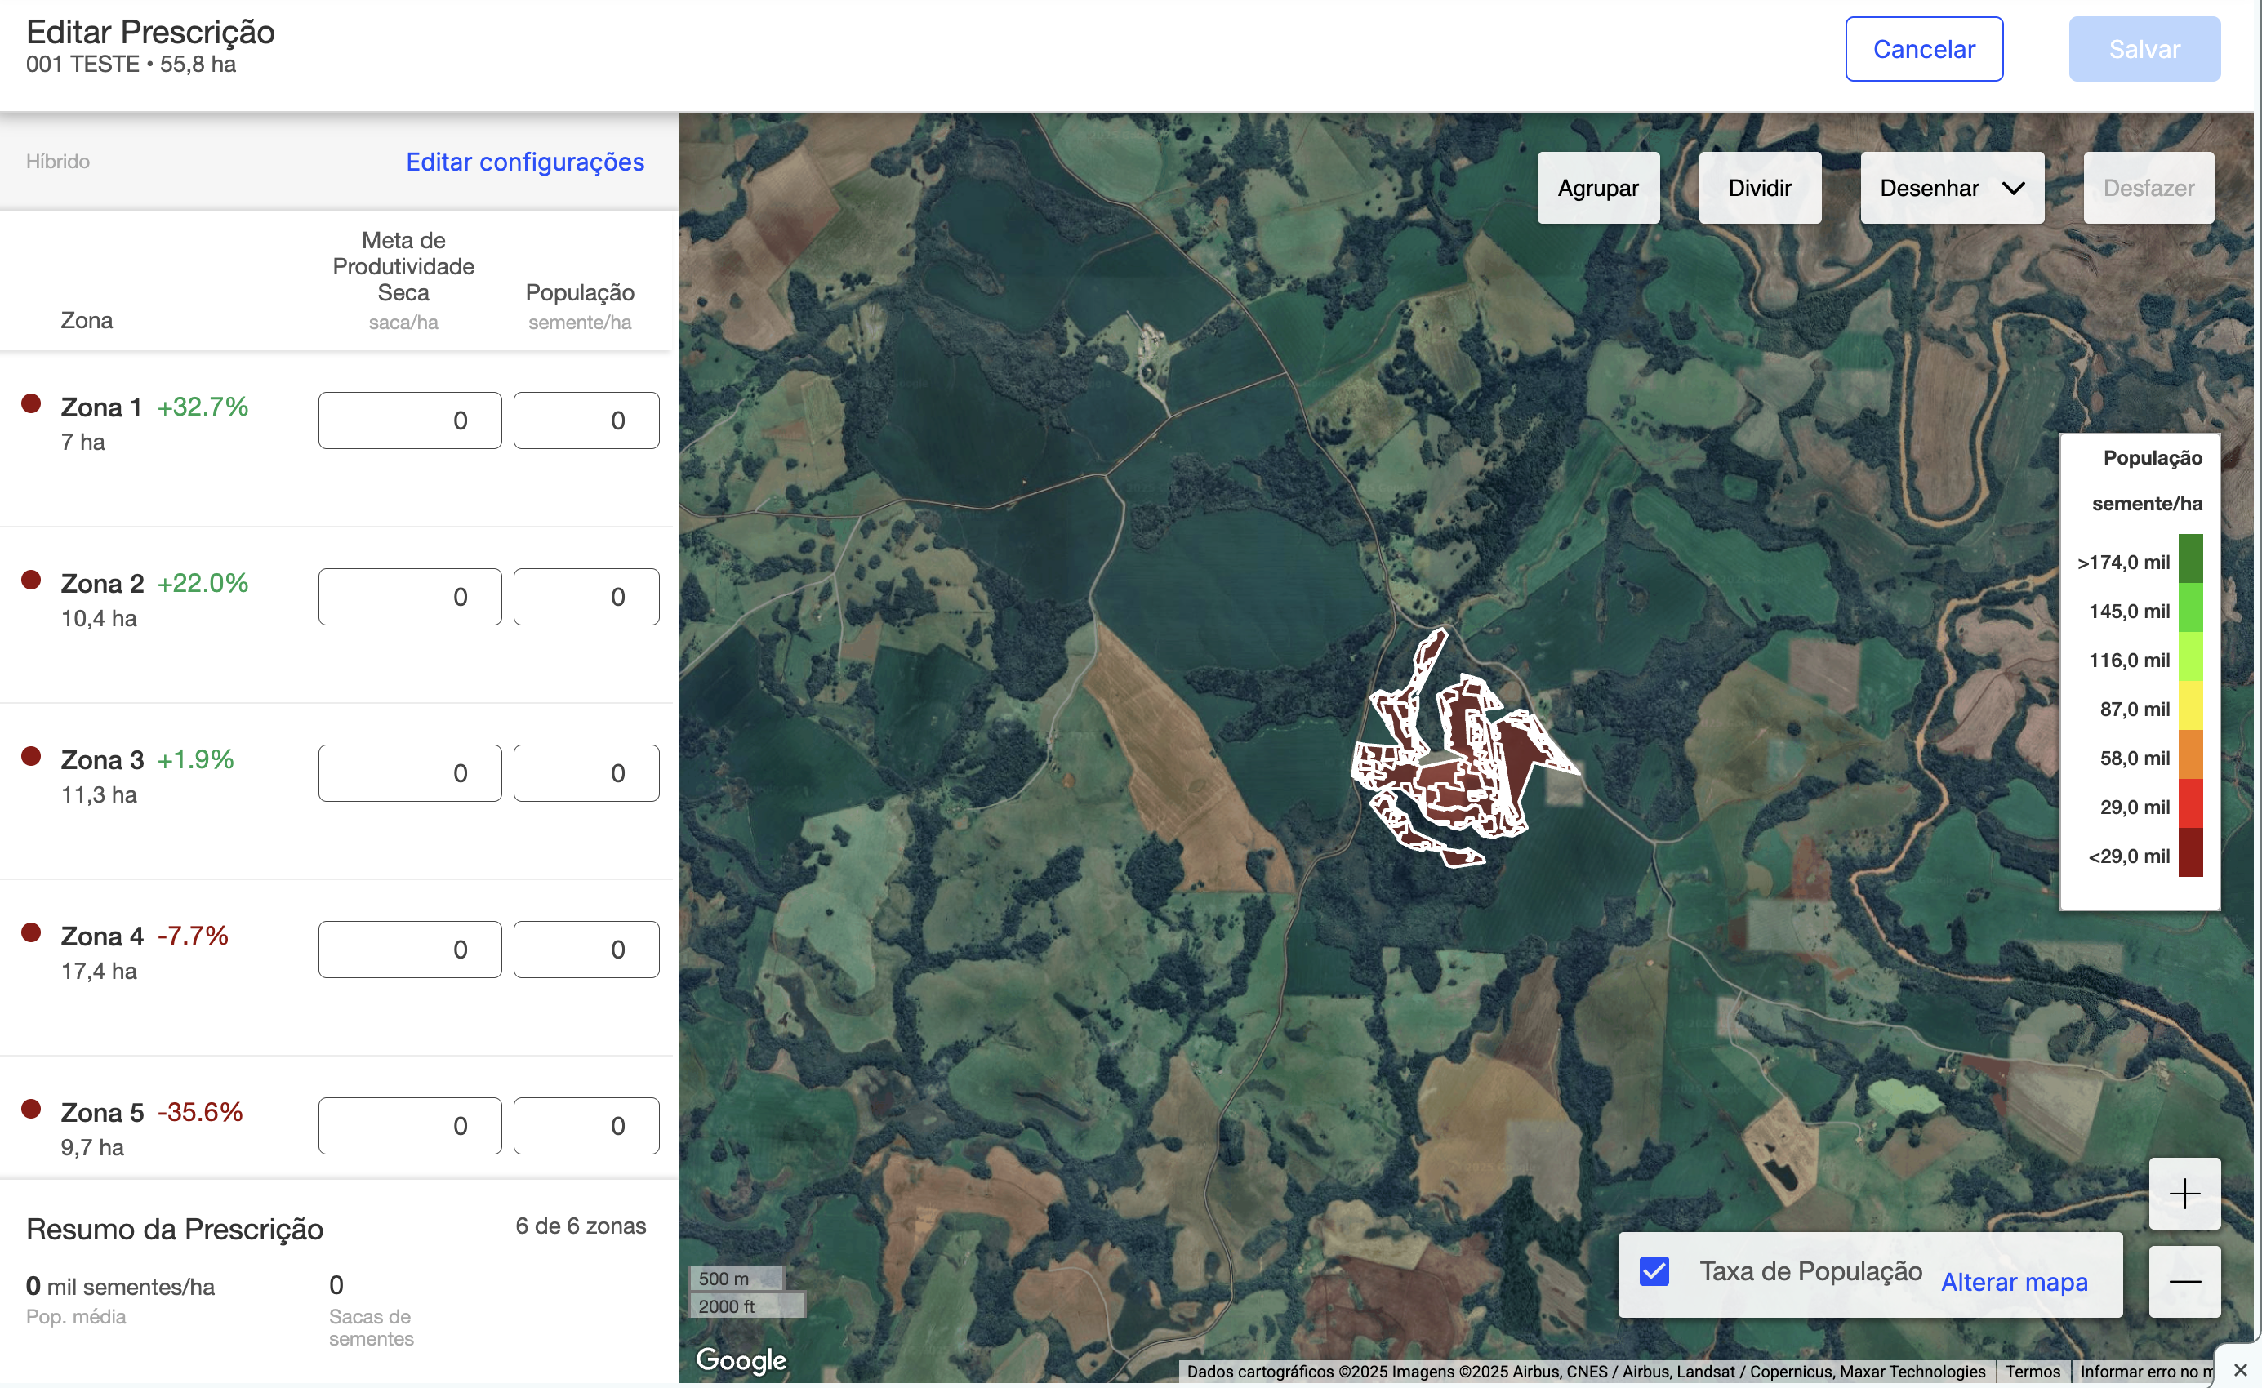Open the Termos link on map footer
This screenshot has height=1388, width=2262.
[x=2033, y=1372]
